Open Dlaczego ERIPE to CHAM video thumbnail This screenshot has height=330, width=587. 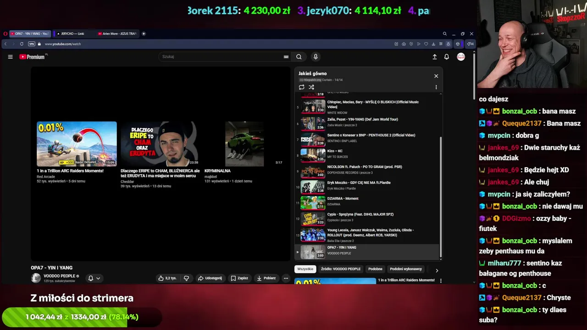[160, 143]
